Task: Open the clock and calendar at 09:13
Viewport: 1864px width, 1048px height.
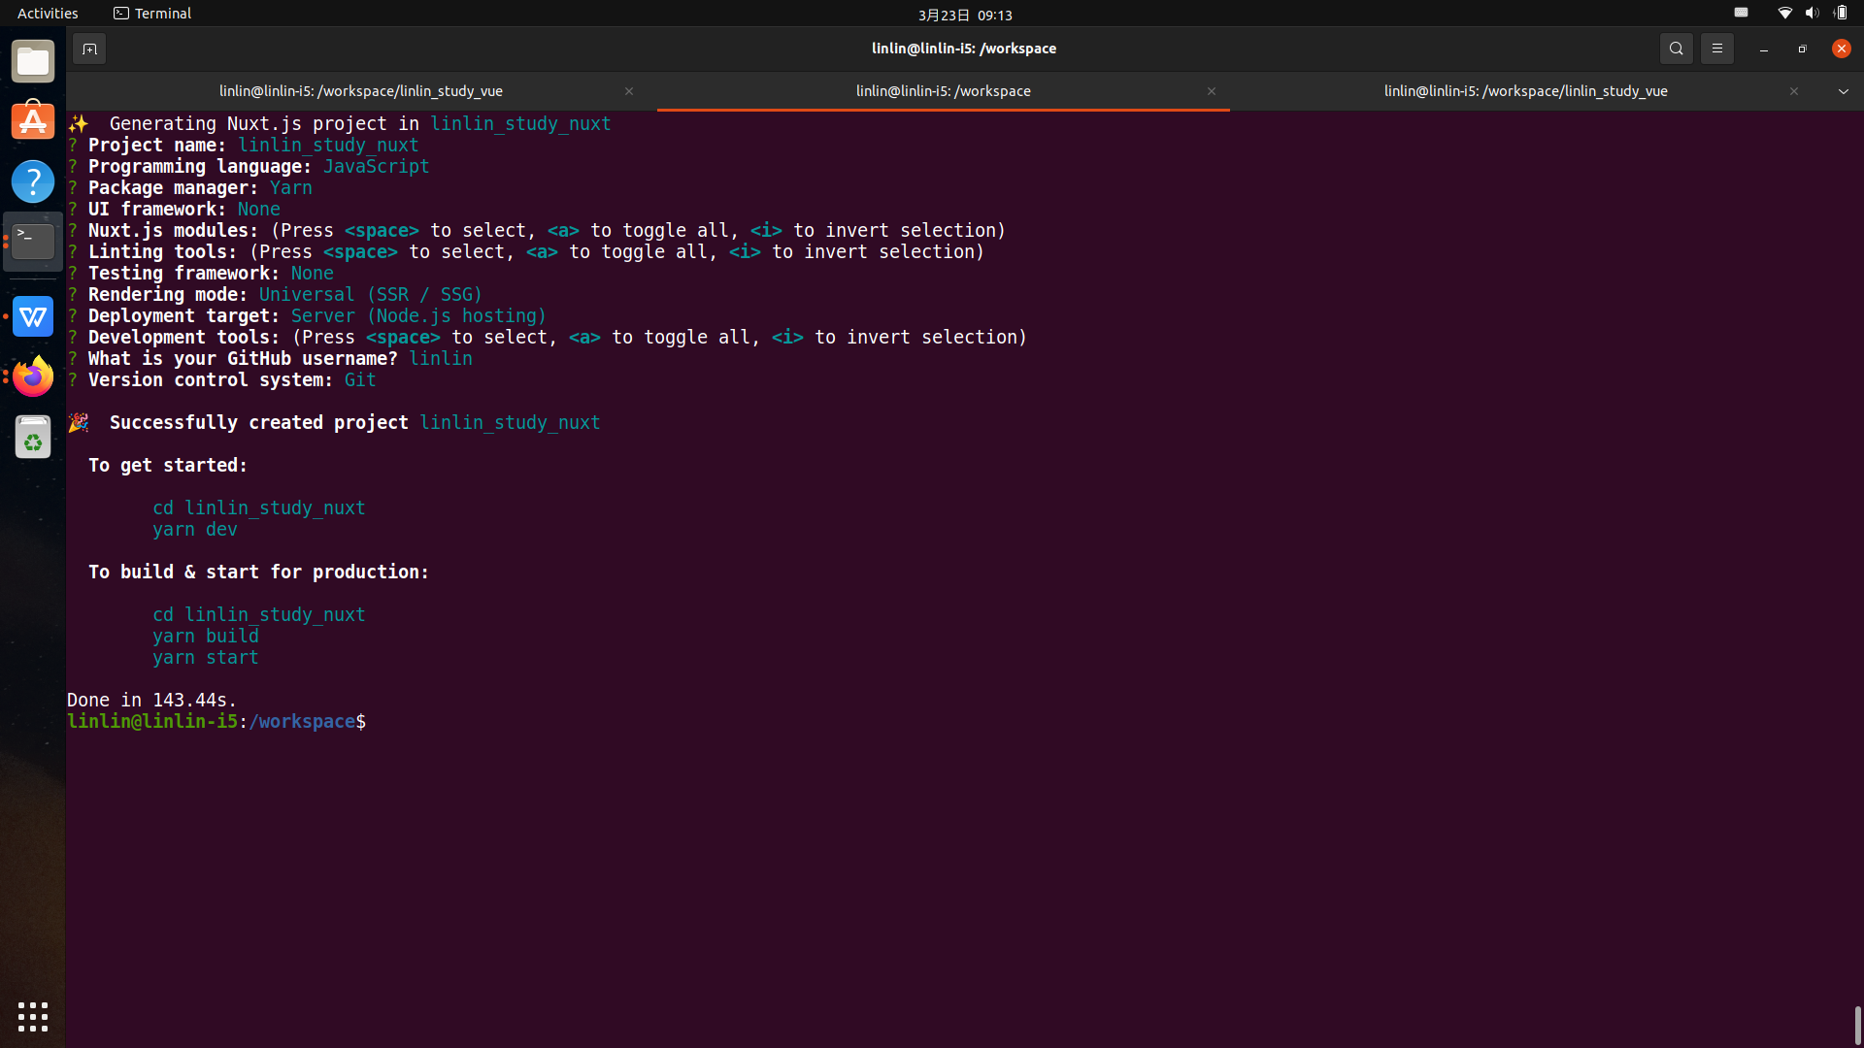Action: coord(965,15)
